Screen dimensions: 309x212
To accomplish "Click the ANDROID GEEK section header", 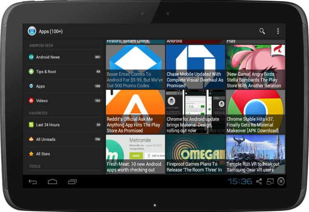I will (x=41, y=45).
